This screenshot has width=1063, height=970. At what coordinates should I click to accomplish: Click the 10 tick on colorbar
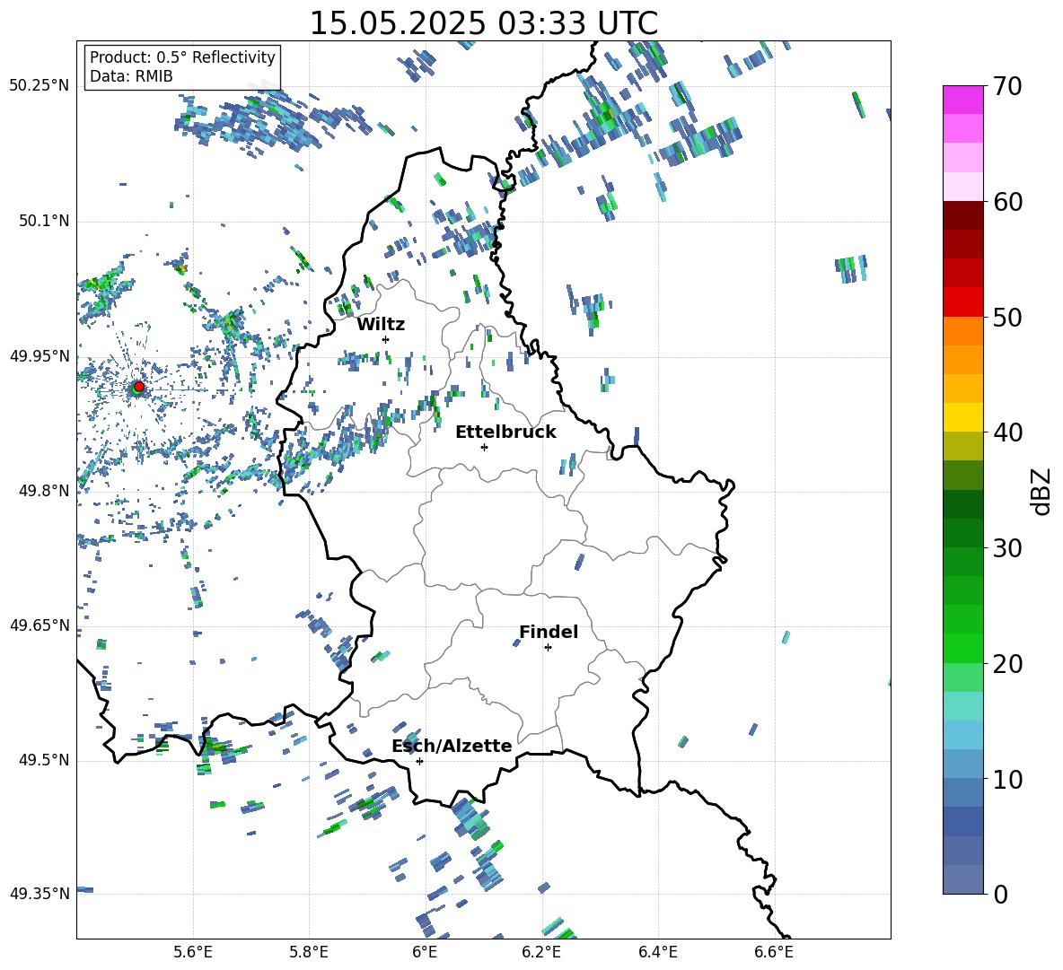tap(1007, 779)
